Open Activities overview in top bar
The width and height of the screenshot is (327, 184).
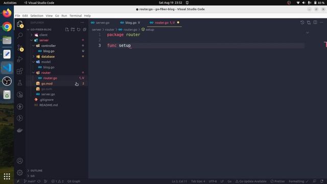(x=10, y=3)
